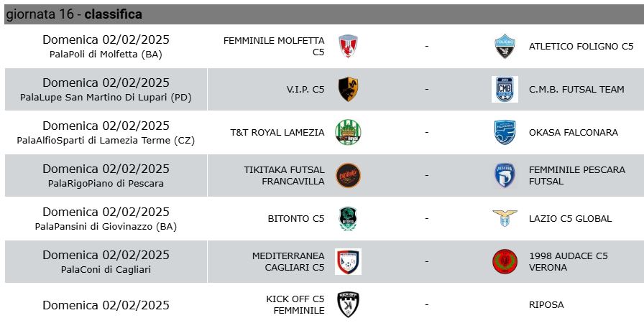Click the OKASA FALCONARA team name
Viewport: 644px width, 323px height.
pyautogui.click(x=574, y=132)
